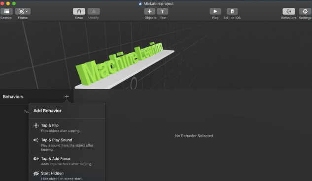Choose the Start Hidden behavior
The height and width of the screenshot is (181, 312).
pos(67,176)
